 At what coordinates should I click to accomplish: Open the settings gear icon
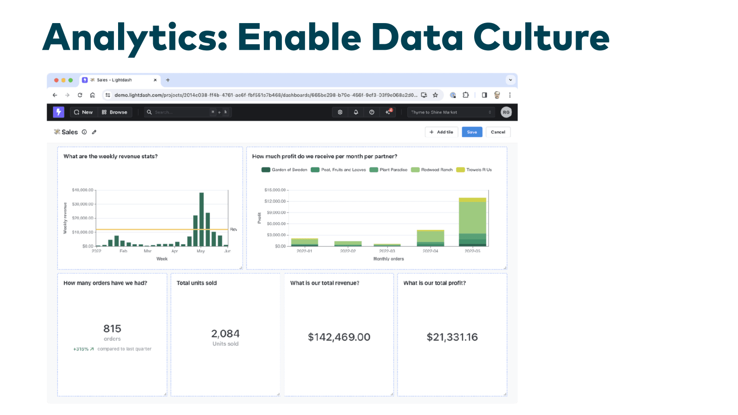point(340,112)
